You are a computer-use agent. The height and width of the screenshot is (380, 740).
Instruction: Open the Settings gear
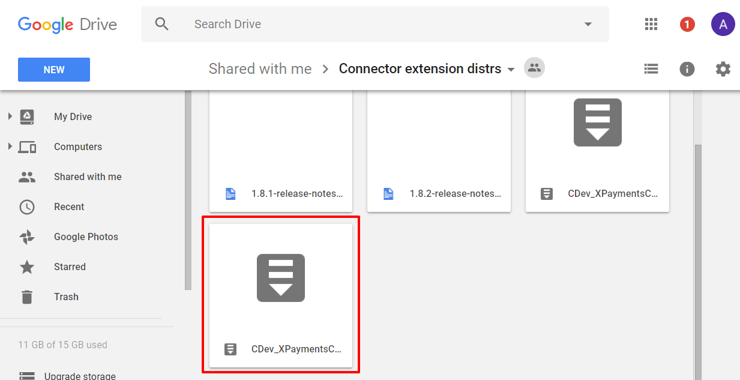click(723, 69)
